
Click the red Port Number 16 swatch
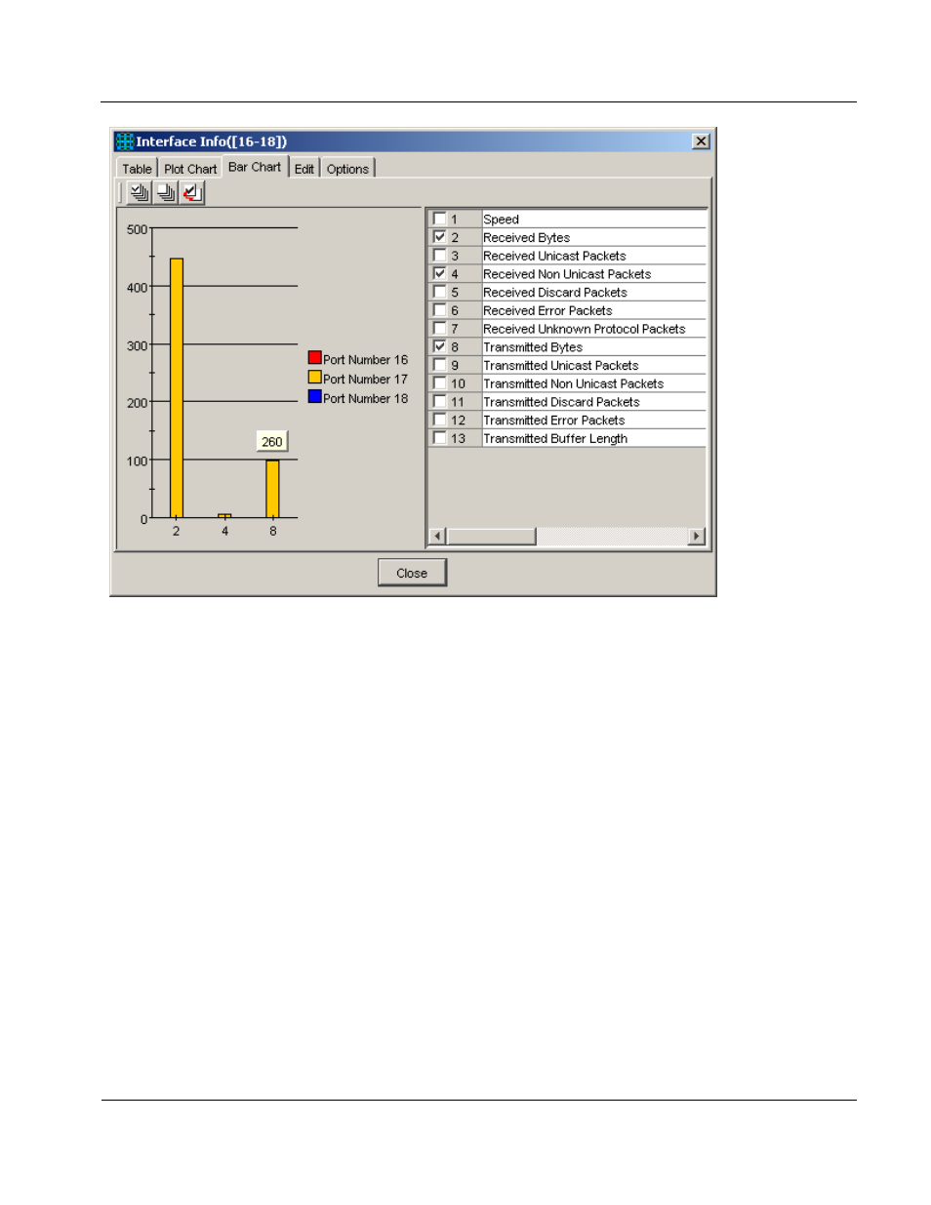315,358
